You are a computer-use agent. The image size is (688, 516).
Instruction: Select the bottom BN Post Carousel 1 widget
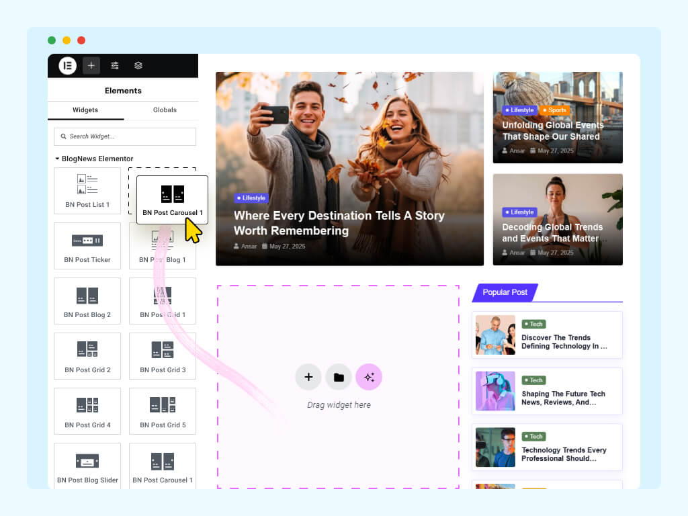[x=162, y=465]
